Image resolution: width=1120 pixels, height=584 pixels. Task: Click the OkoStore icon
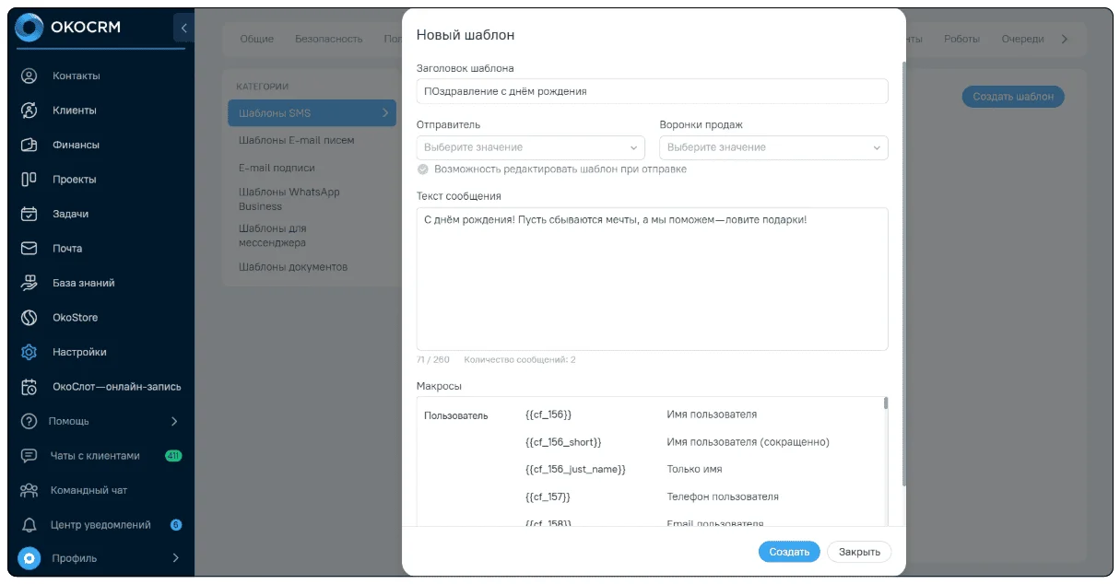tap(29, 318)
